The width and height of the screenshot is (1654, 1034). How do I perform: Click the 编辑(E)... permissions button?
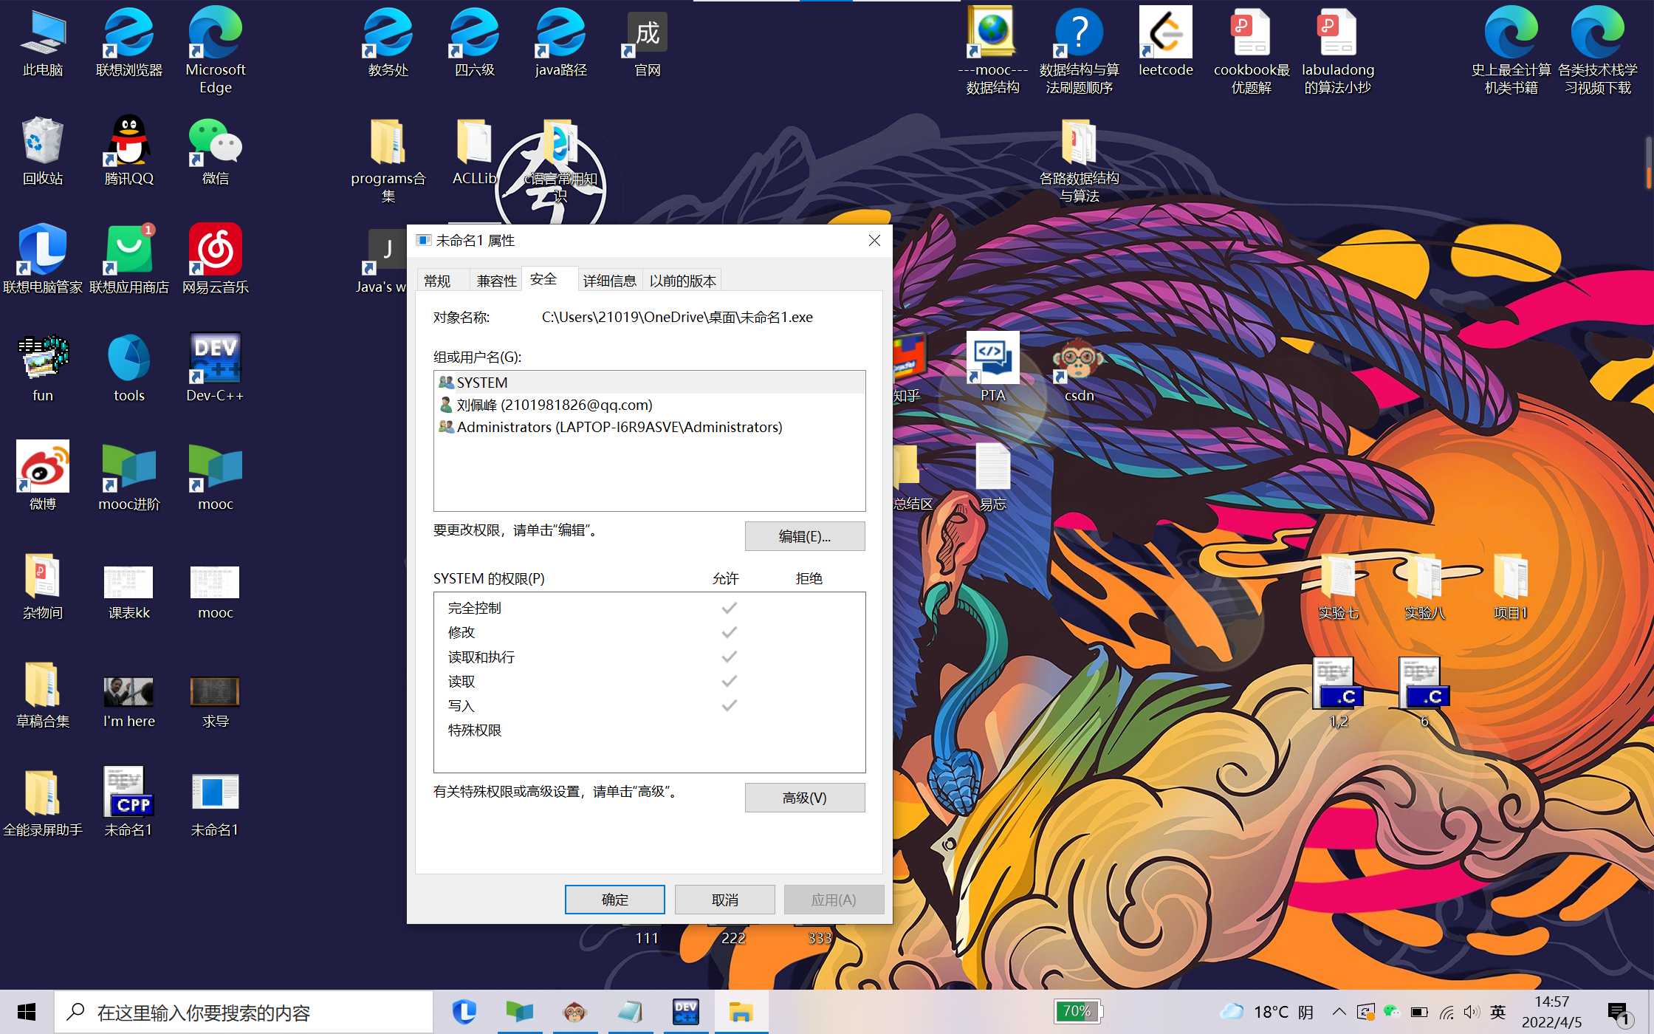click(804, 536)
